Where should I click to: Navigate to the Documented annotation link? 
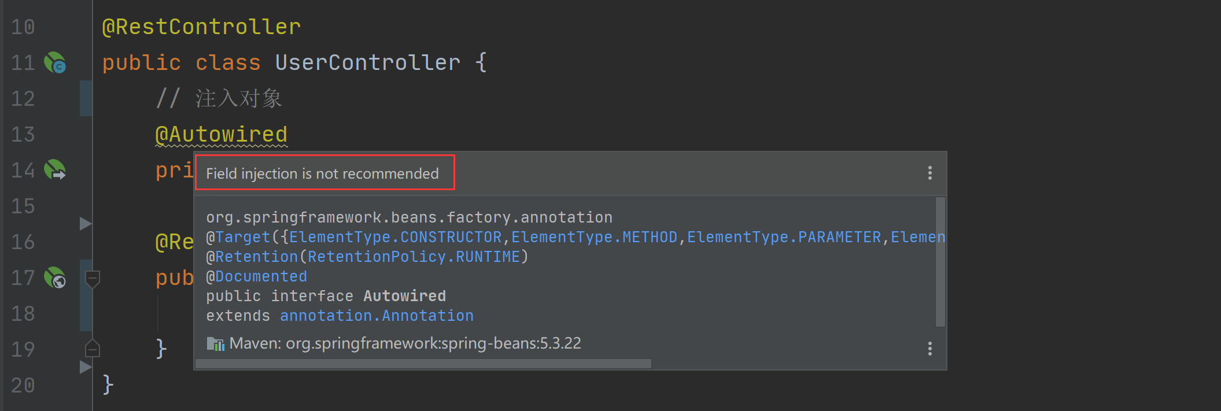[x=261, y=276]
